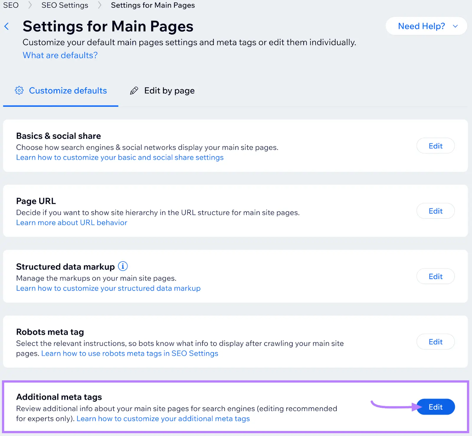This screenshot has width=472, height=436.
Task: Switch to the Edit by page tab
Action: tap(169, 90)
